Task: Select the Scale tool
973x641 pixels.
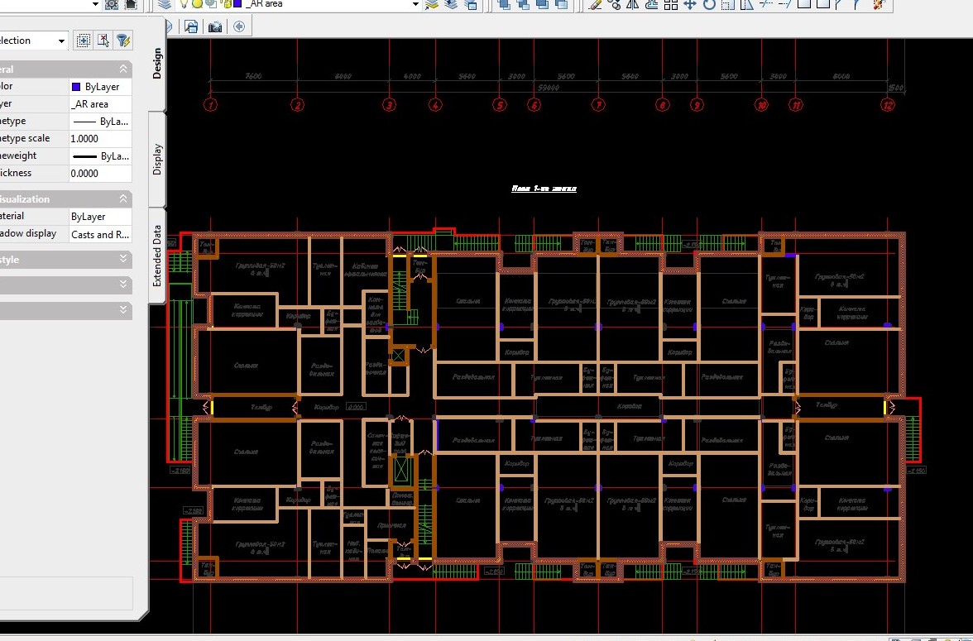Action: pyautogui.click(x=727, y=4)
